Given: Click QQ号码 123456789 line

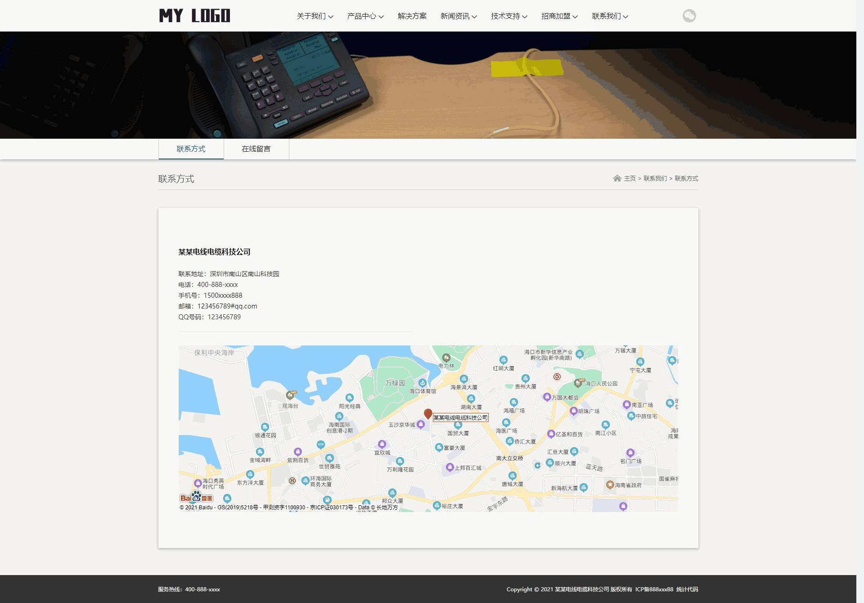Looking at the screenshot, I should pos(210,317).
